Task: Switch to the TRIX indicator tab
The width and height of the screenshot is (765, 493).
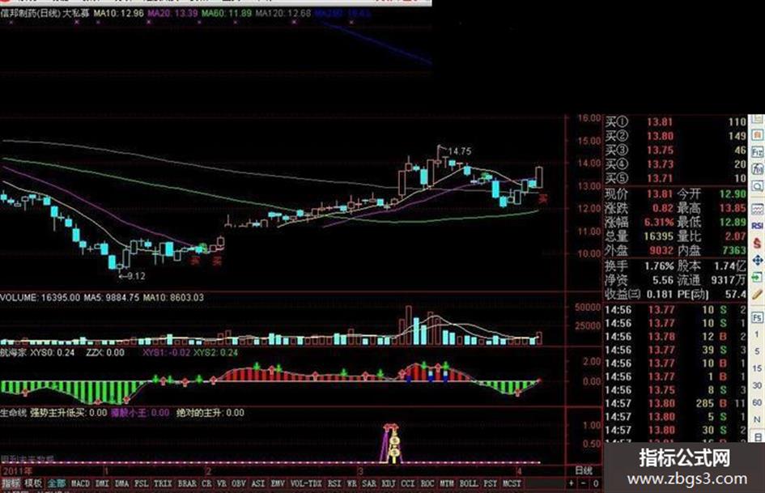Action: coord(163,483)
